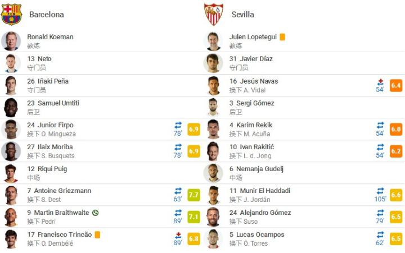Click Antoine Griezmann's 7.7 rating badge
Screen dimensions: 405x253
pos(193,195)
